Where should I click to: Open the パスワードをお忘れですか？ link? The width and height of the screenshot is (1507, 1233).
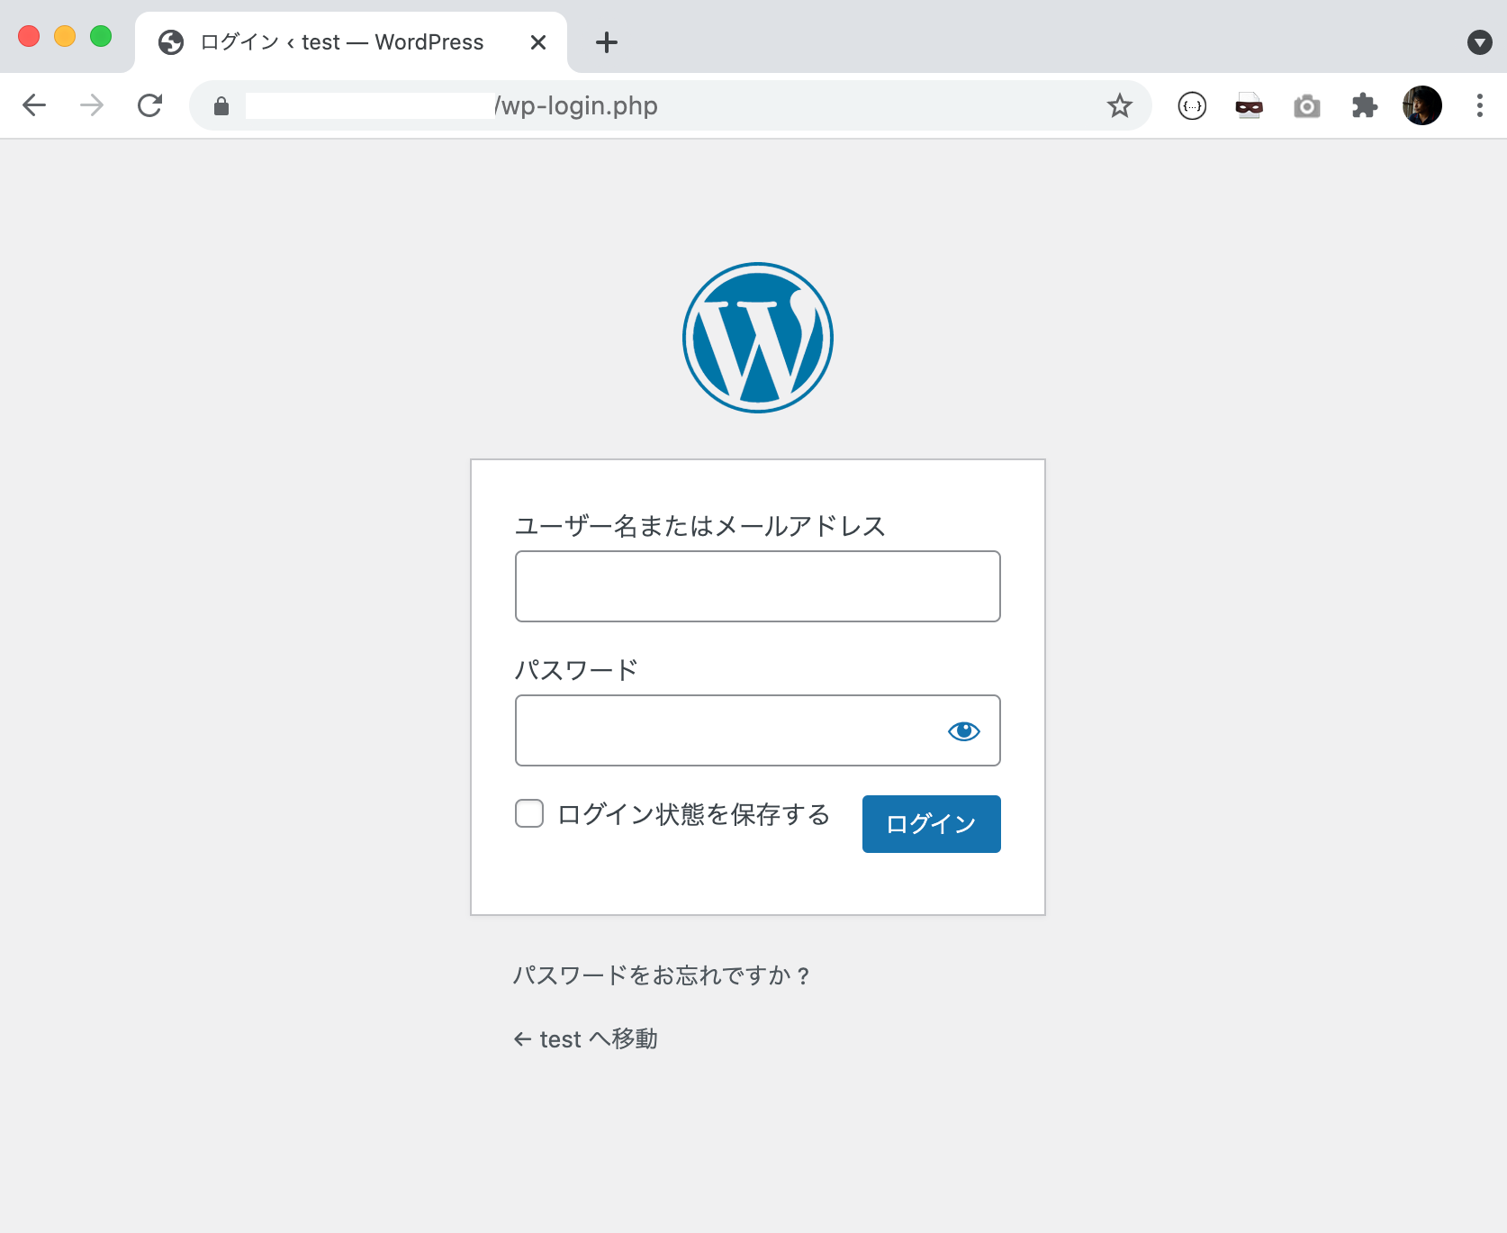[662, 975]
